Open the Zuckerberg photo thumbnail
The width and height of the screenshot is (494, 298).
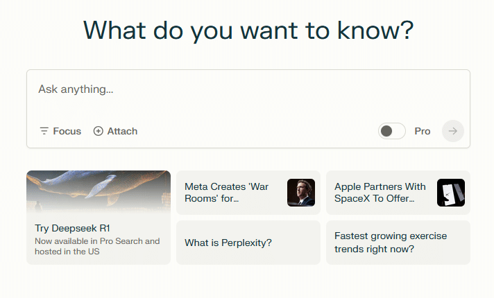tap(301, 193)
